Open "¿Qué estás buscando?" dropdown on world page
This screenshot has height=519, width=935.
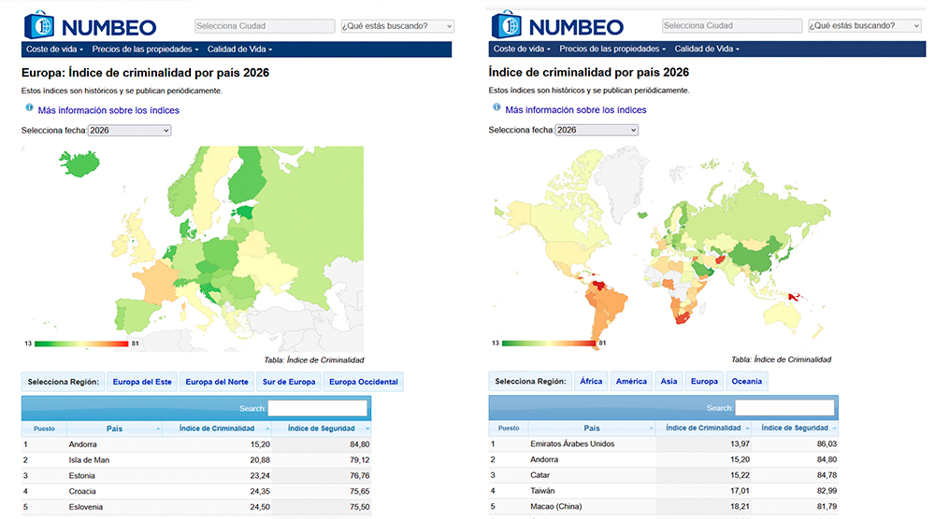(865, 26)
